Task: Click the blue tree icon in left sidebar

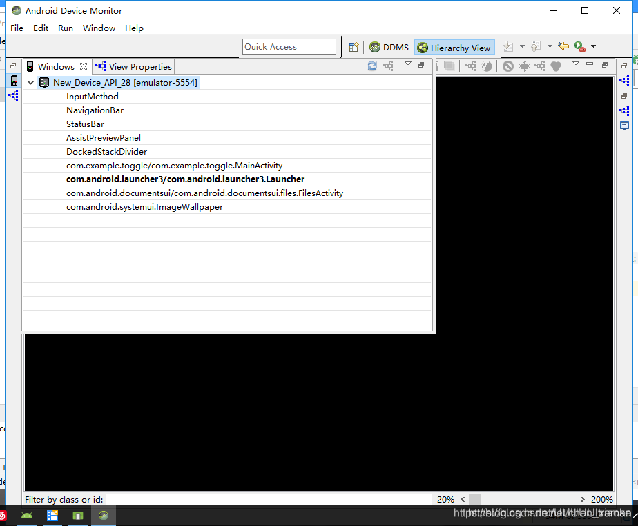Action: (13, 95)
